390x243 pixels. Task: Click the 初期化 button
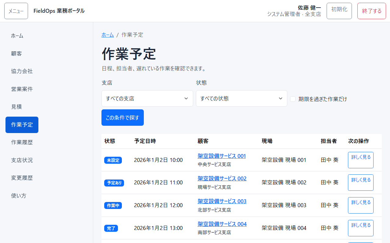pyautogui.click(x=339, y=11)
